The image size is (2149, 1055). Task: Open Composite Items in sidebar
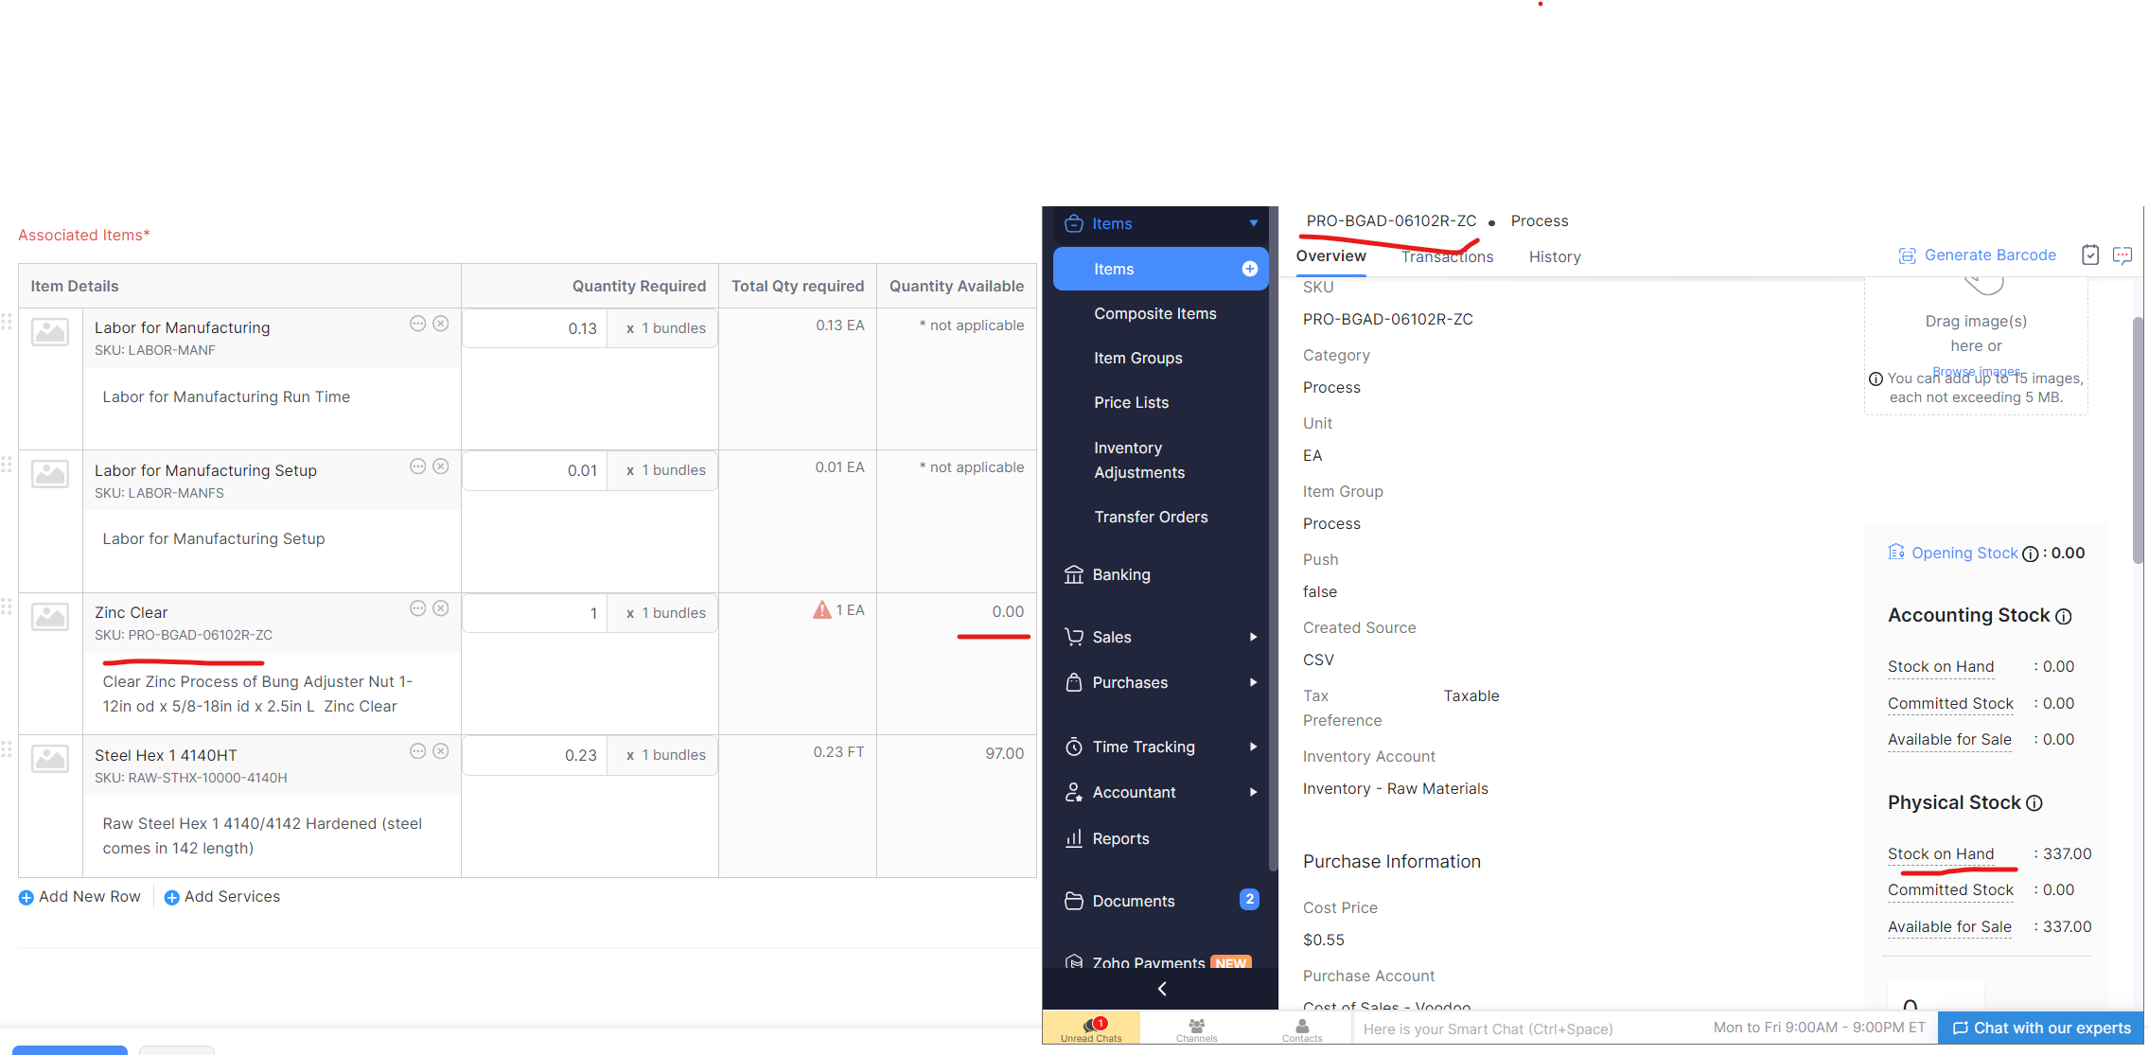point(1154,313)
